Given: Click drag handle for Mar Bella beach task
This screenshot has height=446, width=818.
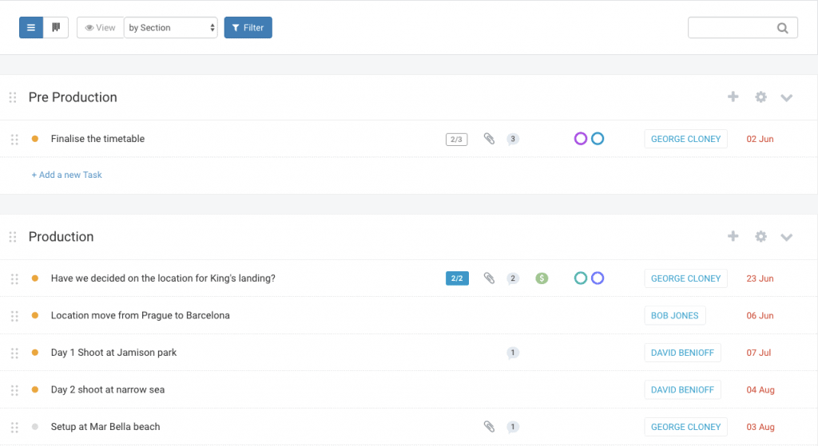Looking at the screenshot, I should [14, 427].
